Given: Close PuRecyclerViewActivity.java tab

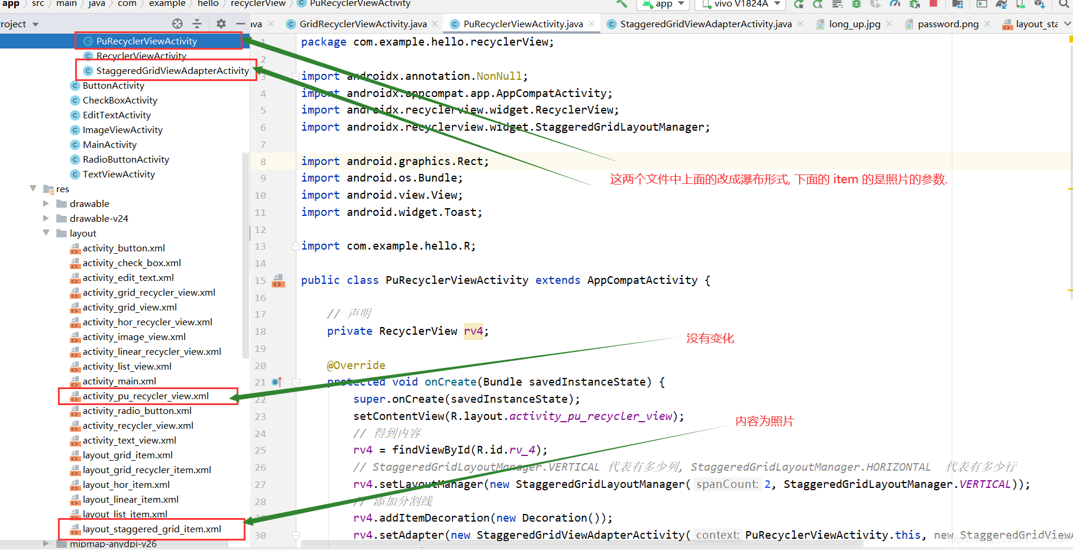Looking at the screenshot, I should pyautogui.click(x=592, y=24).
